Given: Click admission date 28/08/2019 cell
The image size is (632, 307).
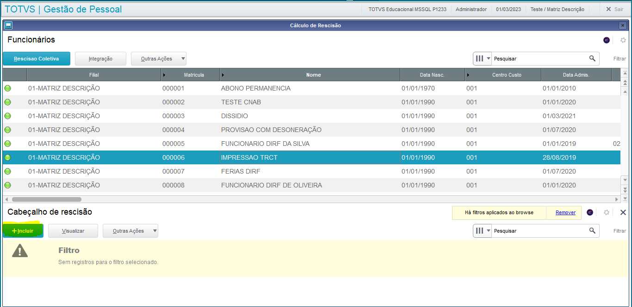Looking at the screenshot, I should click(x=576, y=157).
